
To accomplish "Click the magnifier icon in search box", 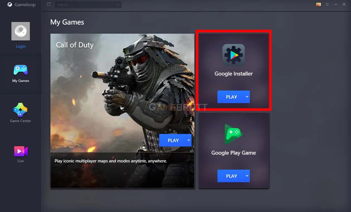I will (x=118, y=4).
